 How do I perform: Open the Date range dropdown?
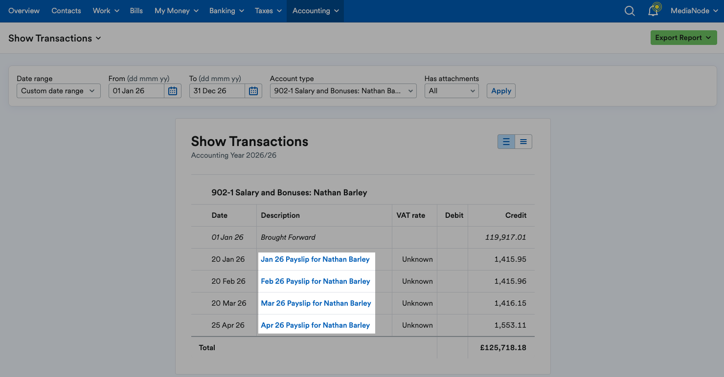tap(59, 91)
